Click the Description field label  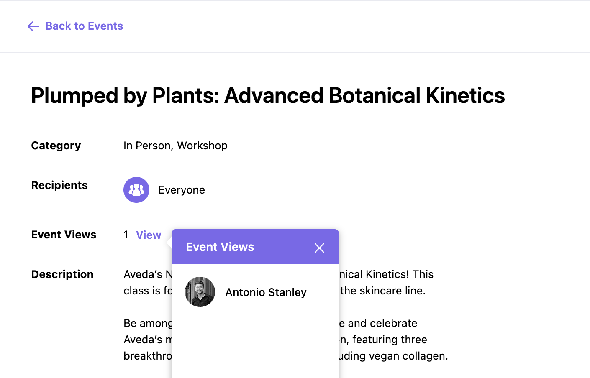coord(62,274)
